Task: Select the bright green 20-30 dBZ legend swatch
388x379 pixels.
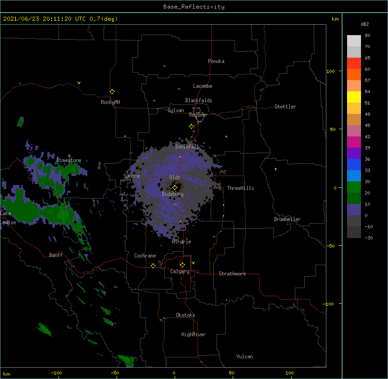Action: coord(354,187)
